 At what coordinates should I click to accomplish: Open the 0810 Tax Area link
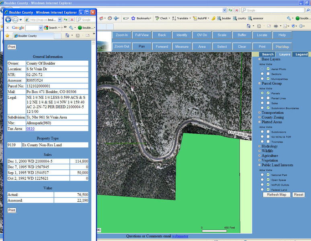31,129
